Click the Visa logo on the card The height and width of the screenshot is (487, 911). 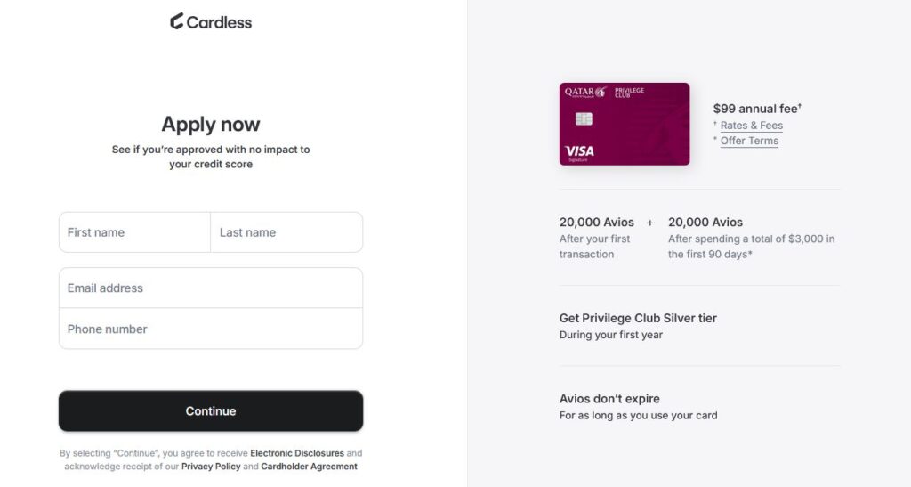tap(579, 151)
